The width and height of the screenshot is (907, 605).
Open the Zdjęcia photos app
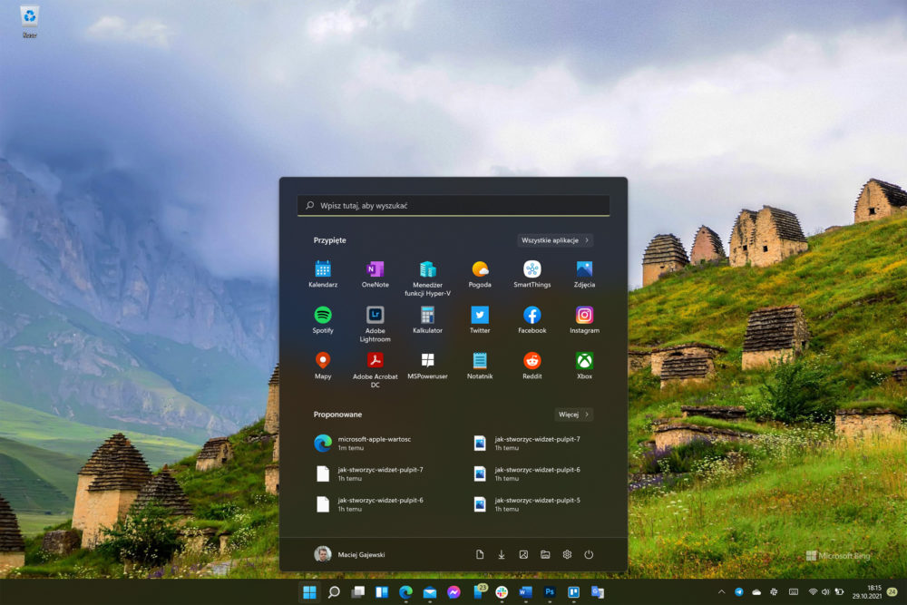coord(584,274)
